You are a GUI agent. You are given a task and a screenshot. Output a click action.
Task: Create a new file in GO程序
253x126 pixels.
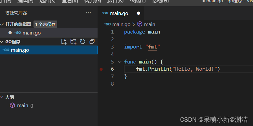(64, 42)
